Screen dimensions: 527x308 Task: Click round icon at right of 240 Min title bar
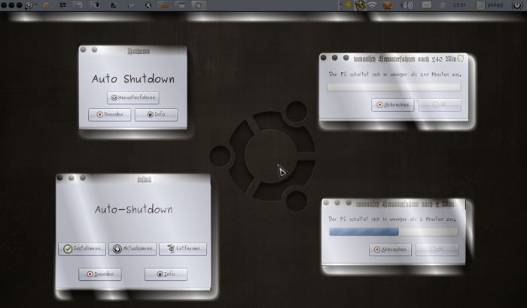(461, 59)
